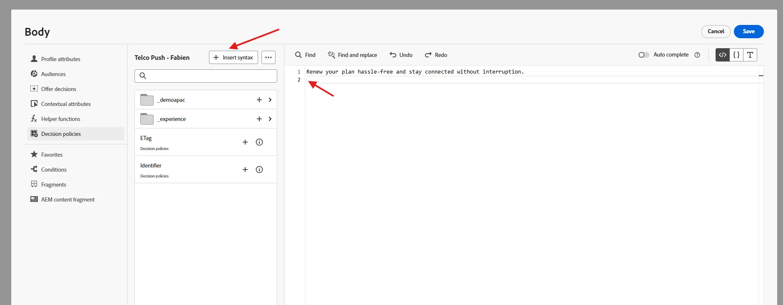Viewport: 783px width, 305px height.
Task: Add the _demoapac folder with plus icon
Action: [259, 100]
